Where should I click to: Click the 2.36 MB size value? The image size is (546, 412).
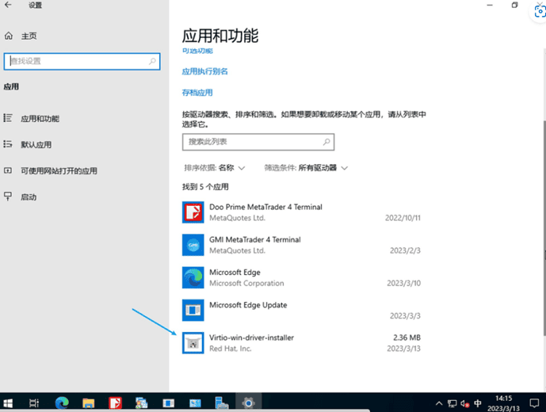point(407,338)
